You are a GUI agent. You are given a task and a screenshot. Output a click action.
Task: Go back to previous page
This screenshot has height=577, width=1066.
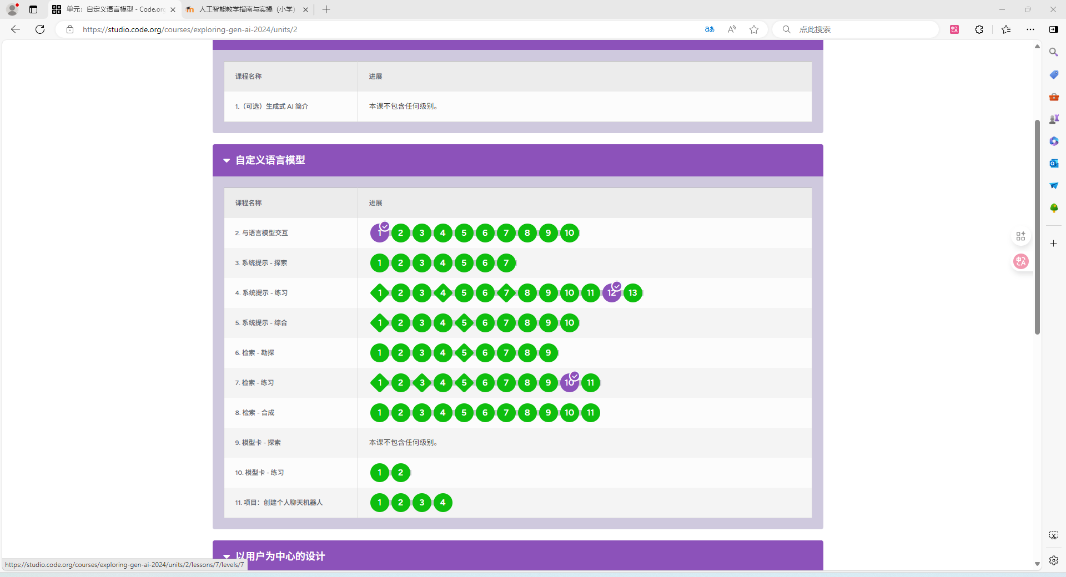click(x=16, y=29)
